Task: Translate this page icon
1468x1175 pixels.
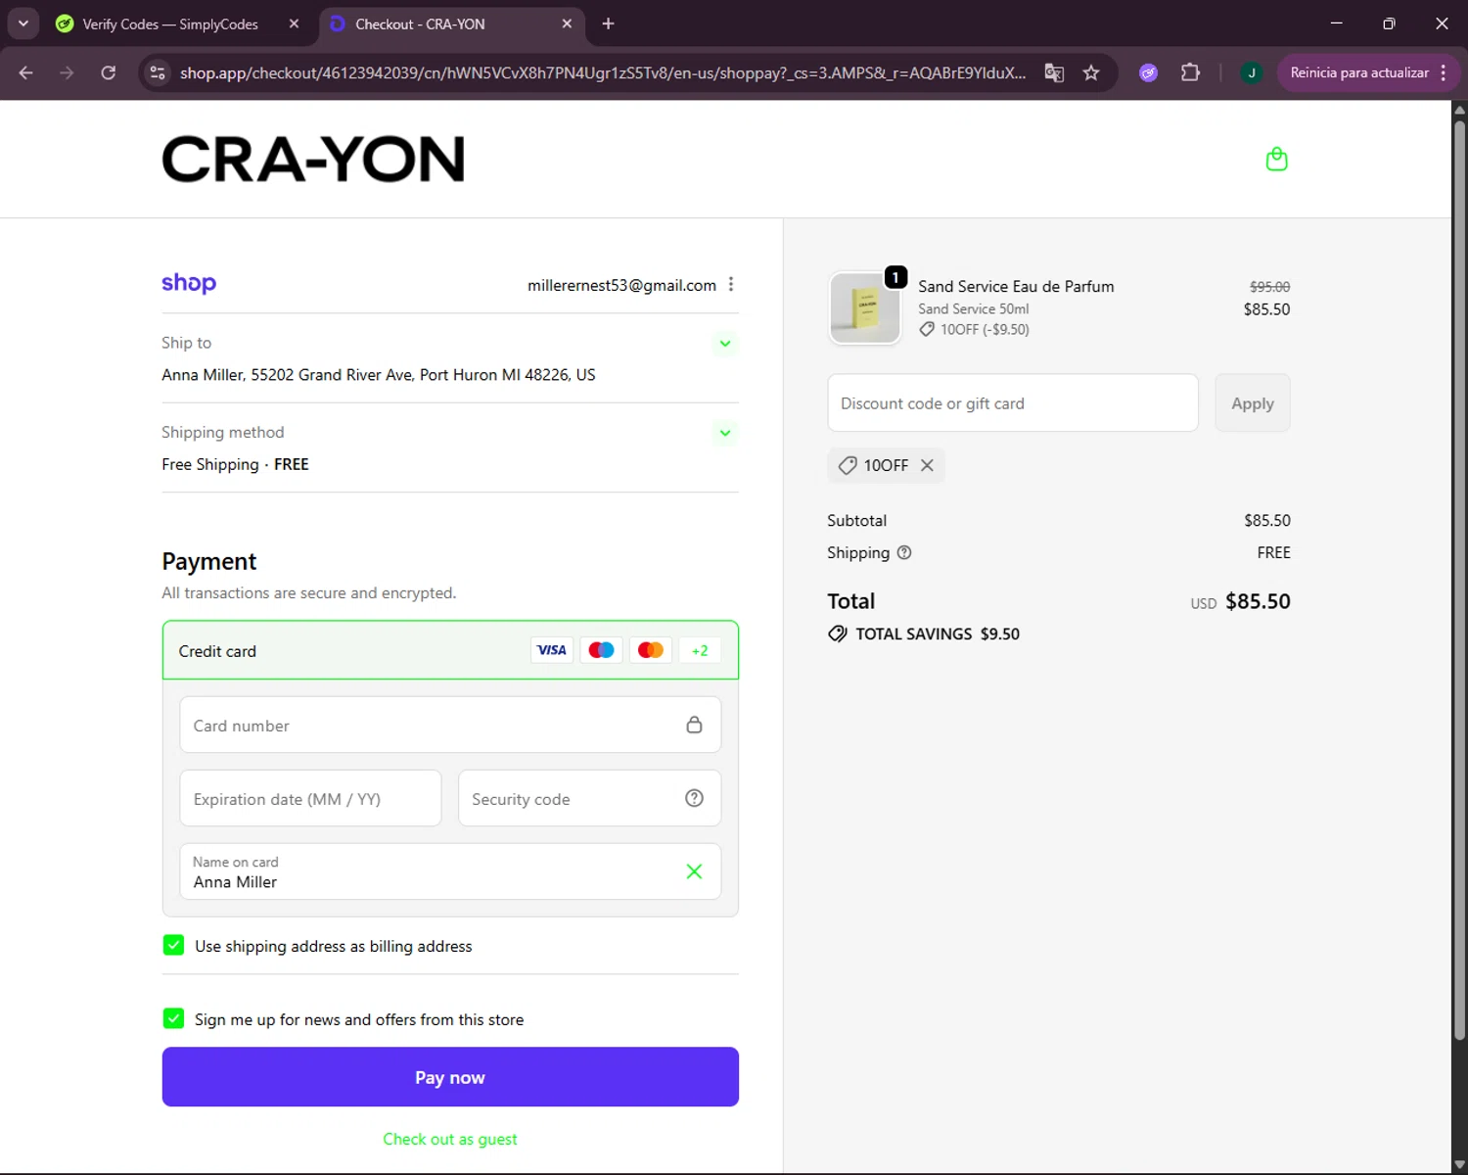Action: click(1054, 72)
